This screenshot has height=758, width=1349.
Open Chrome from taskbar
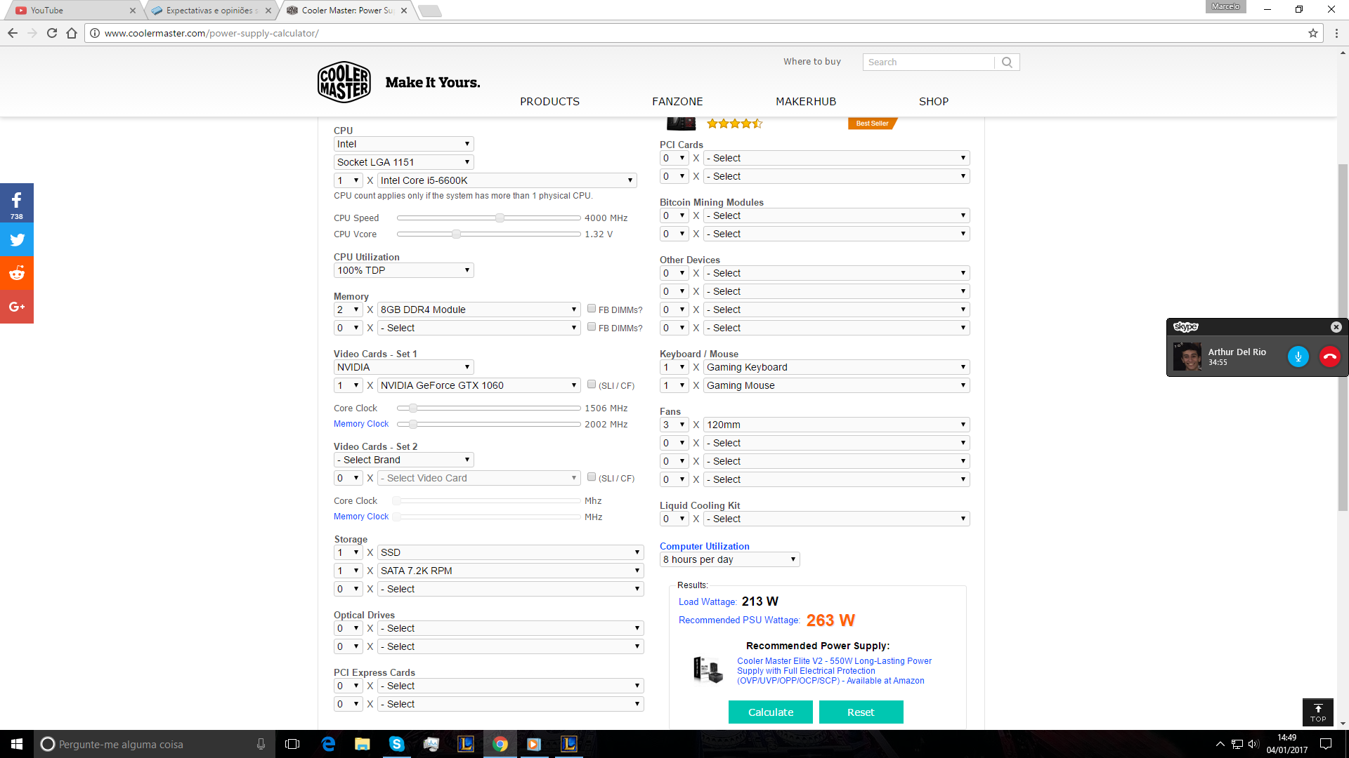(x=500, y=744)
